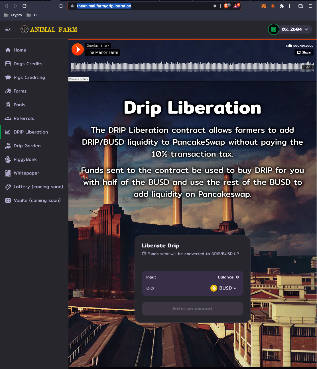Play The Manor Farm track
The height and width of the screenshot is (369, 317).
point(78,49)
